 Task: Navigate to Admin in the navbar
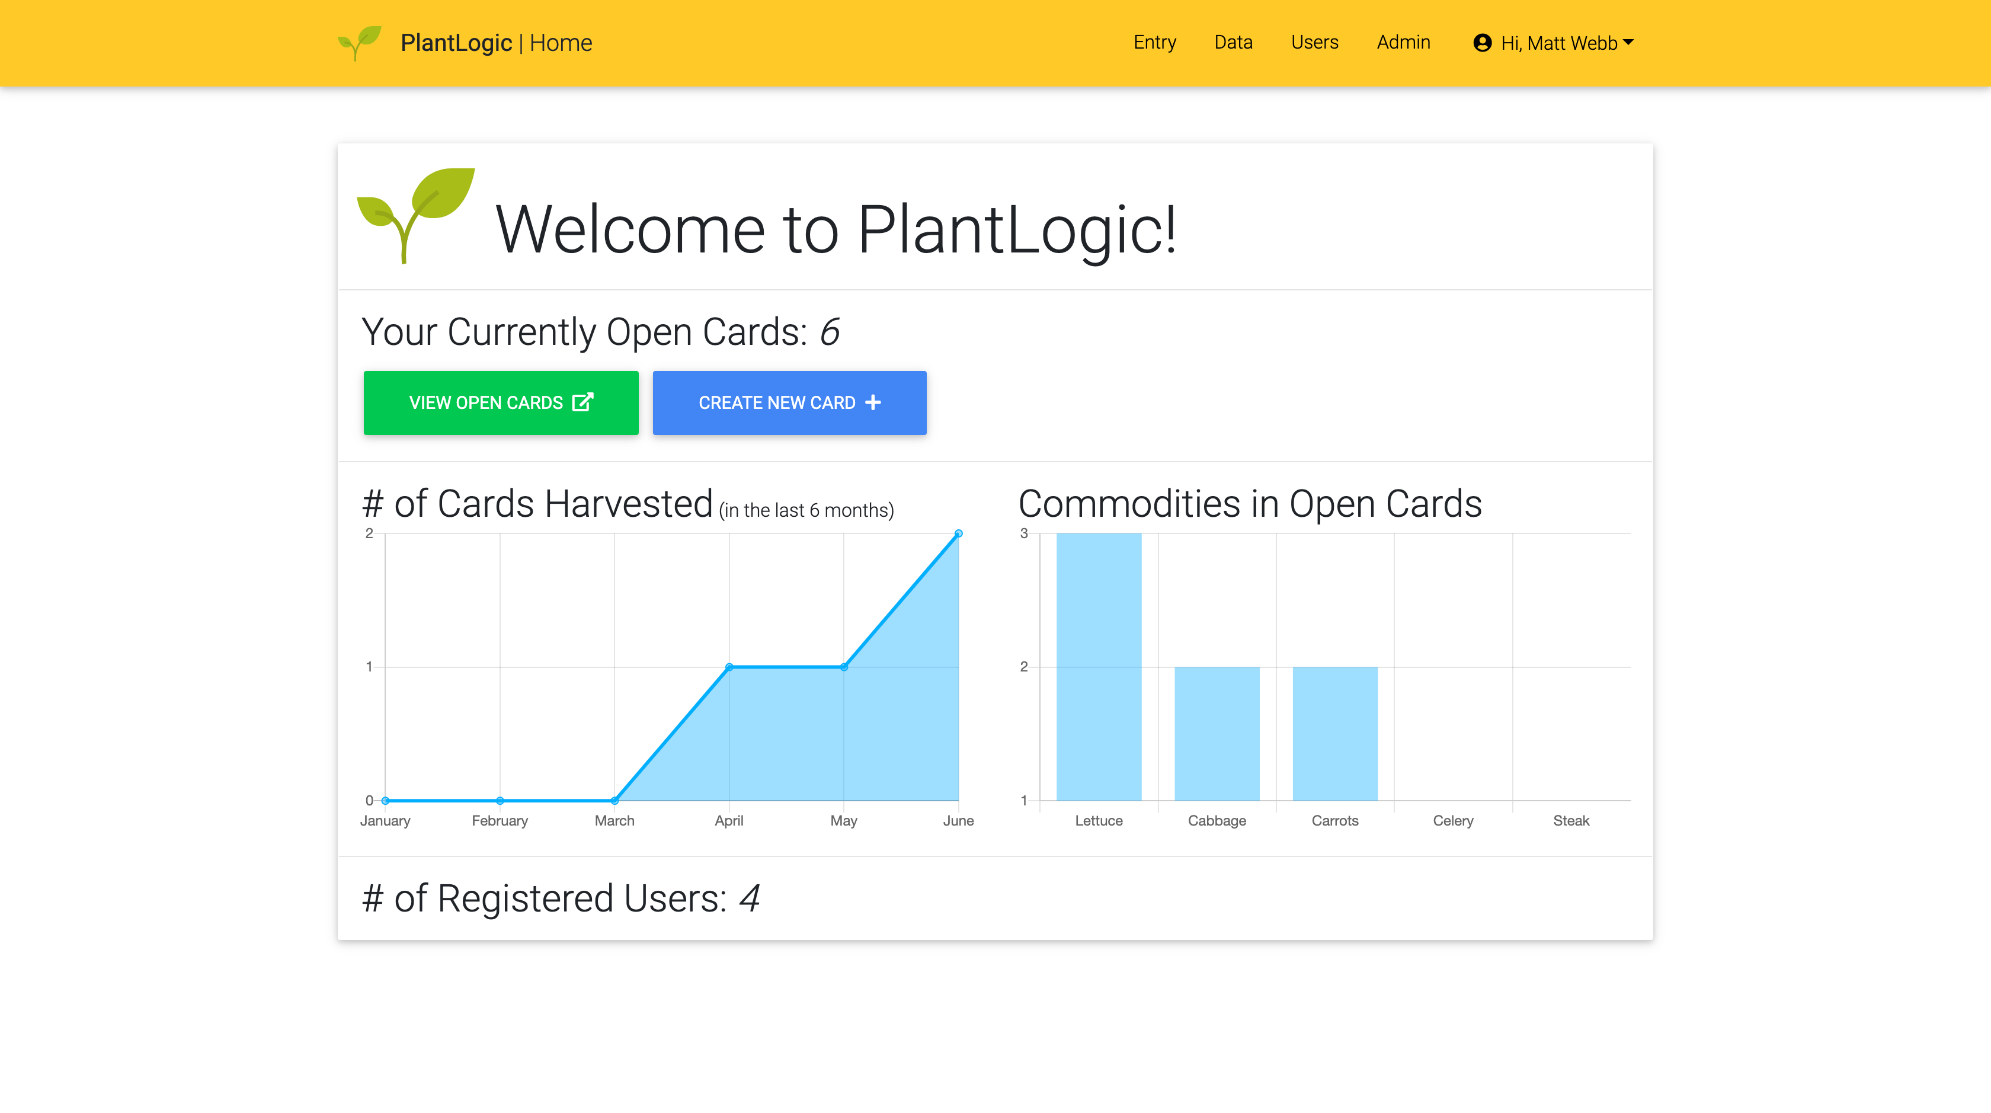pyautogui.click(x=1403, y=43)
